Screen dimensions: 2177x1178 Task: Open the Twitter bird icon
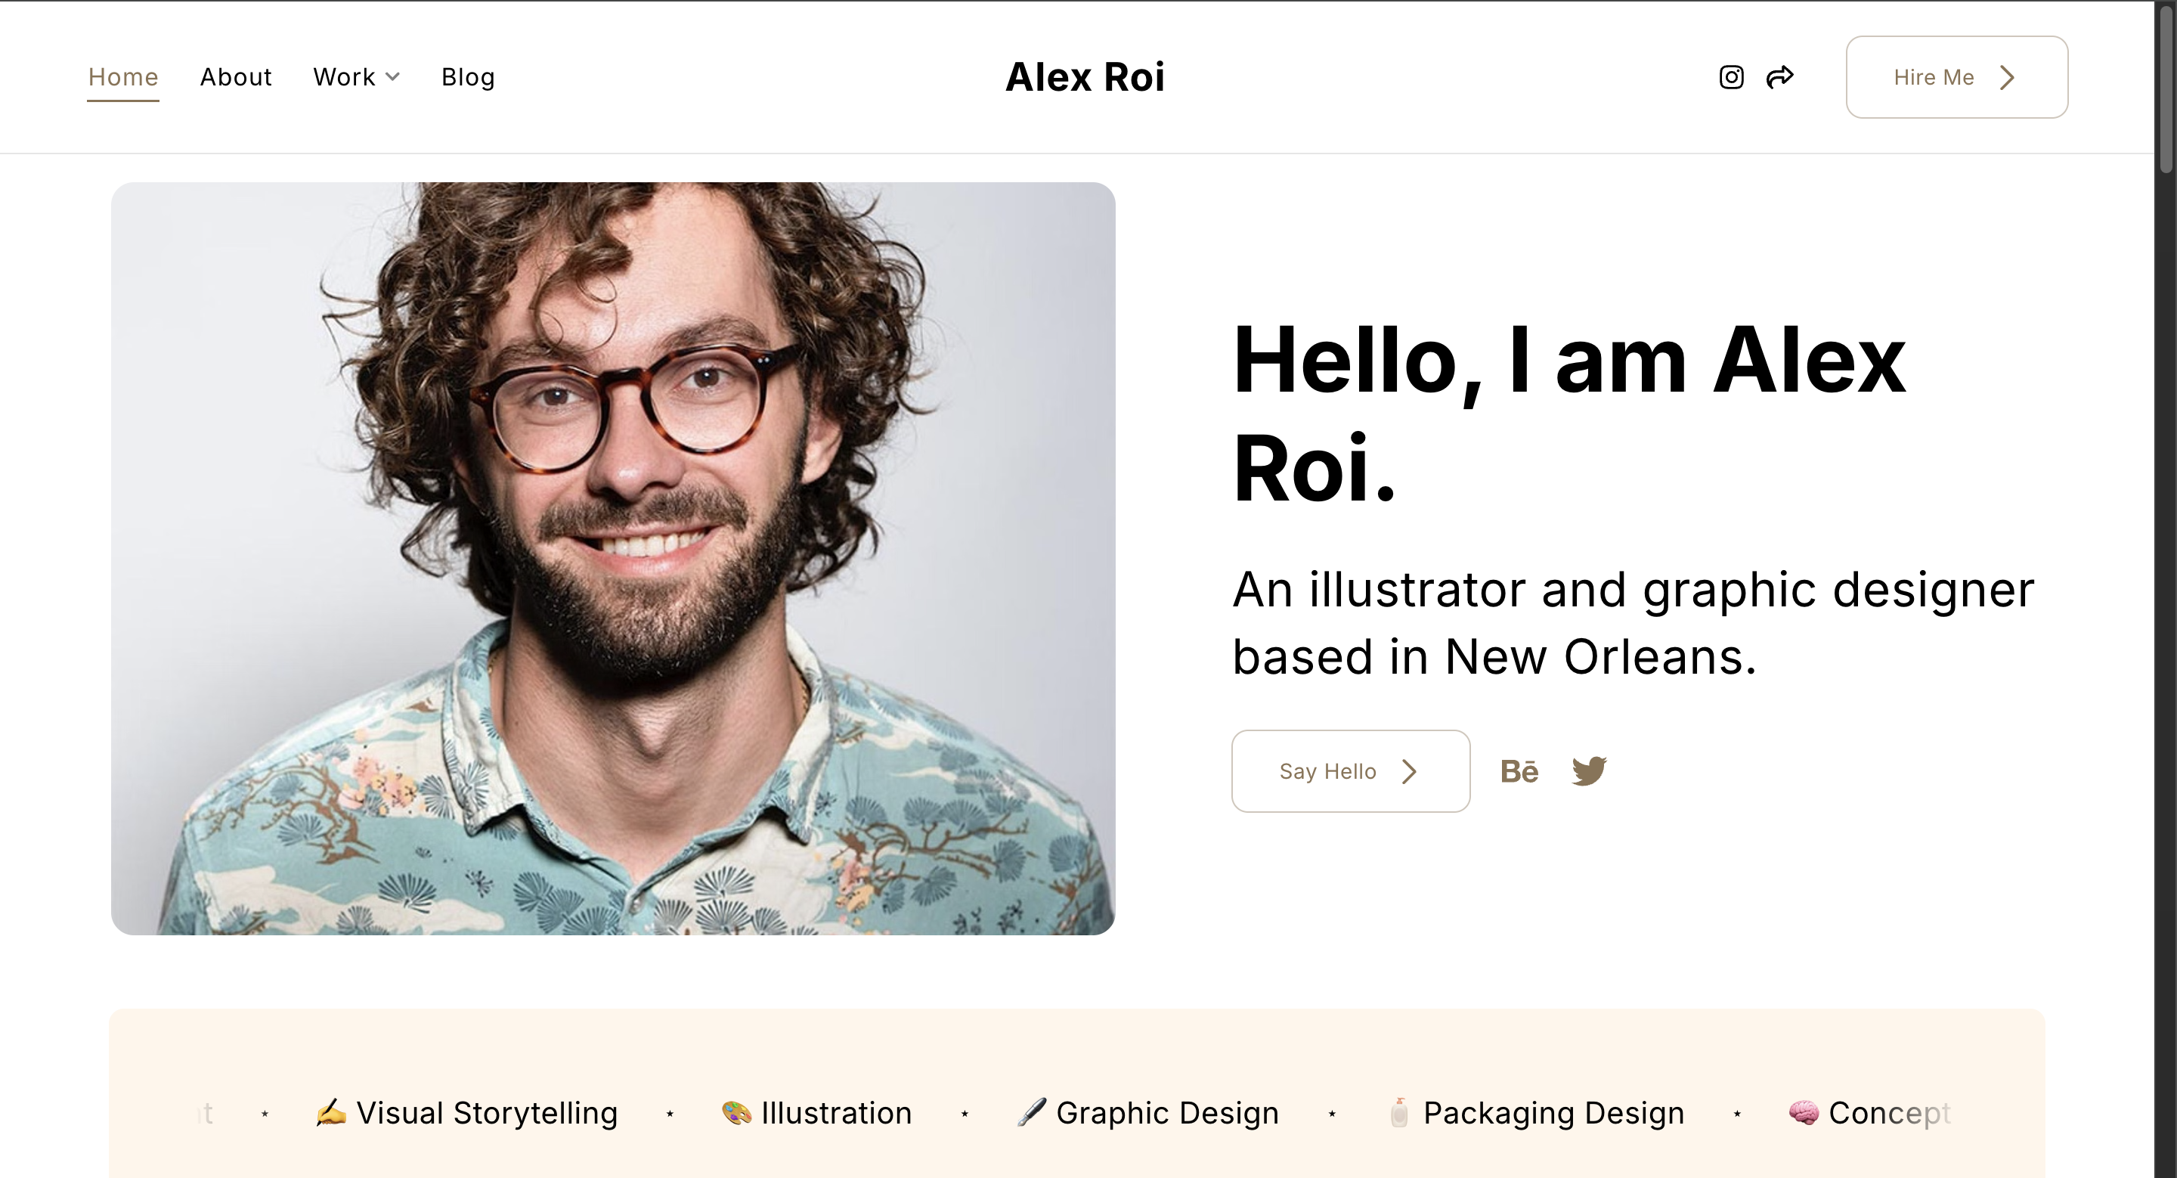tap(1589, 770)
